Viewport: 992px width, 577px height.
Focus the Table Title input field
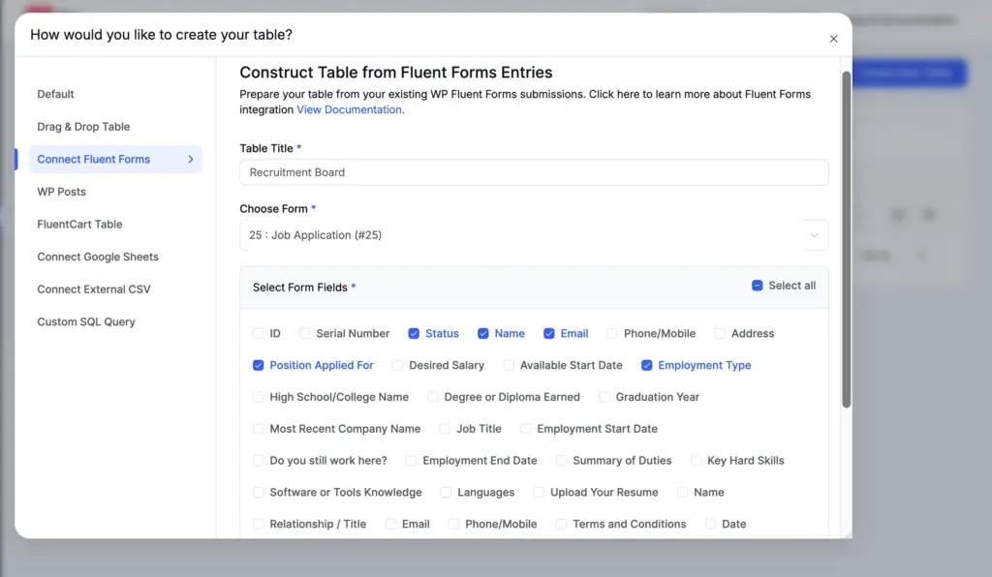(534, 172)
